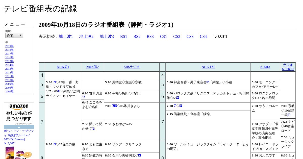Click the プライバシーについて ad privacy label
303x159 pixels.
(24, 124)
